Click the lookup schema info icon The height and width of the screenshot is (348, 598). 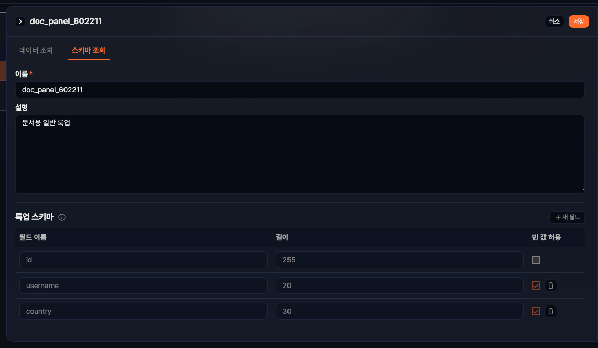point(62,217)
